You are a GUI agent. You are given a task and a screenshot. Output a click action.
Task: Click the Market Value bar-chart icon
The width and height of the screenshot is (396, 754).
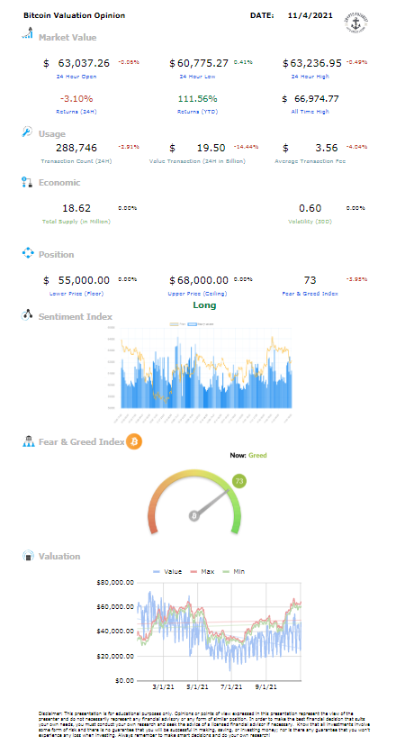(27, 33)
